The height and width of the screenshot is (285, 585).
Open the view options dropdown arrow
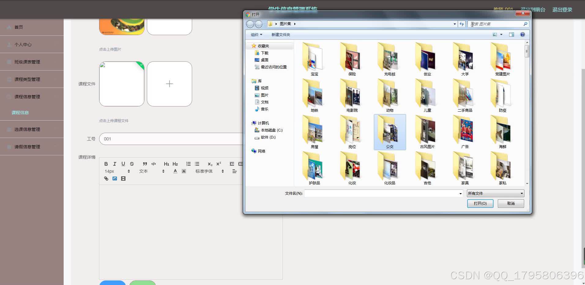(501, 34)
